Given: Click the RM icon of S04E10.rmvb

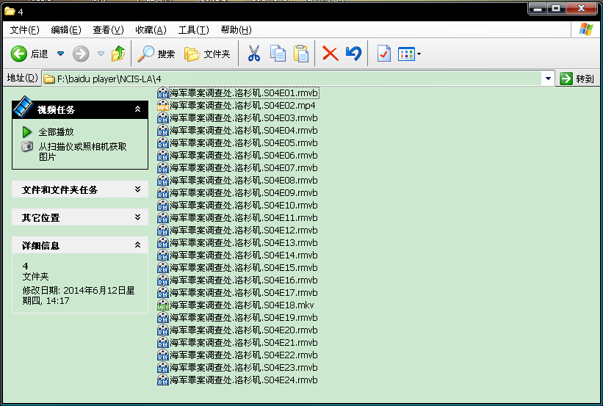Looking at the screenshot, I should tap(163, 206).
